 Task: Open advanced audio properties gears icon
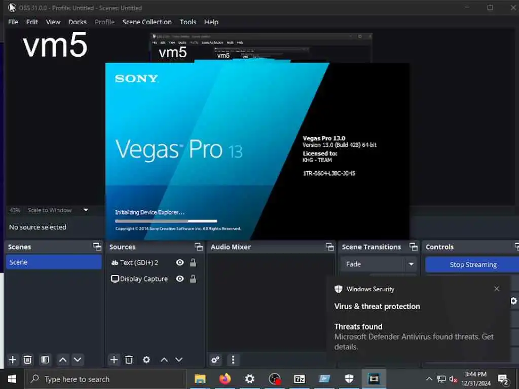click(215, 360)
